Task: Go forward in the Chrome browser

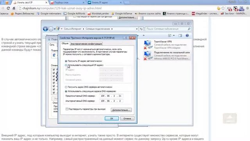Action: click(3, 8)
